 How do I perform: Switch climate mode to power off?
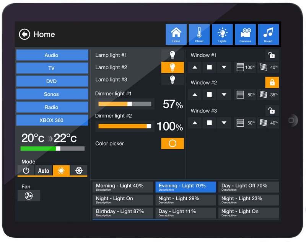click(x=26, y=170)
